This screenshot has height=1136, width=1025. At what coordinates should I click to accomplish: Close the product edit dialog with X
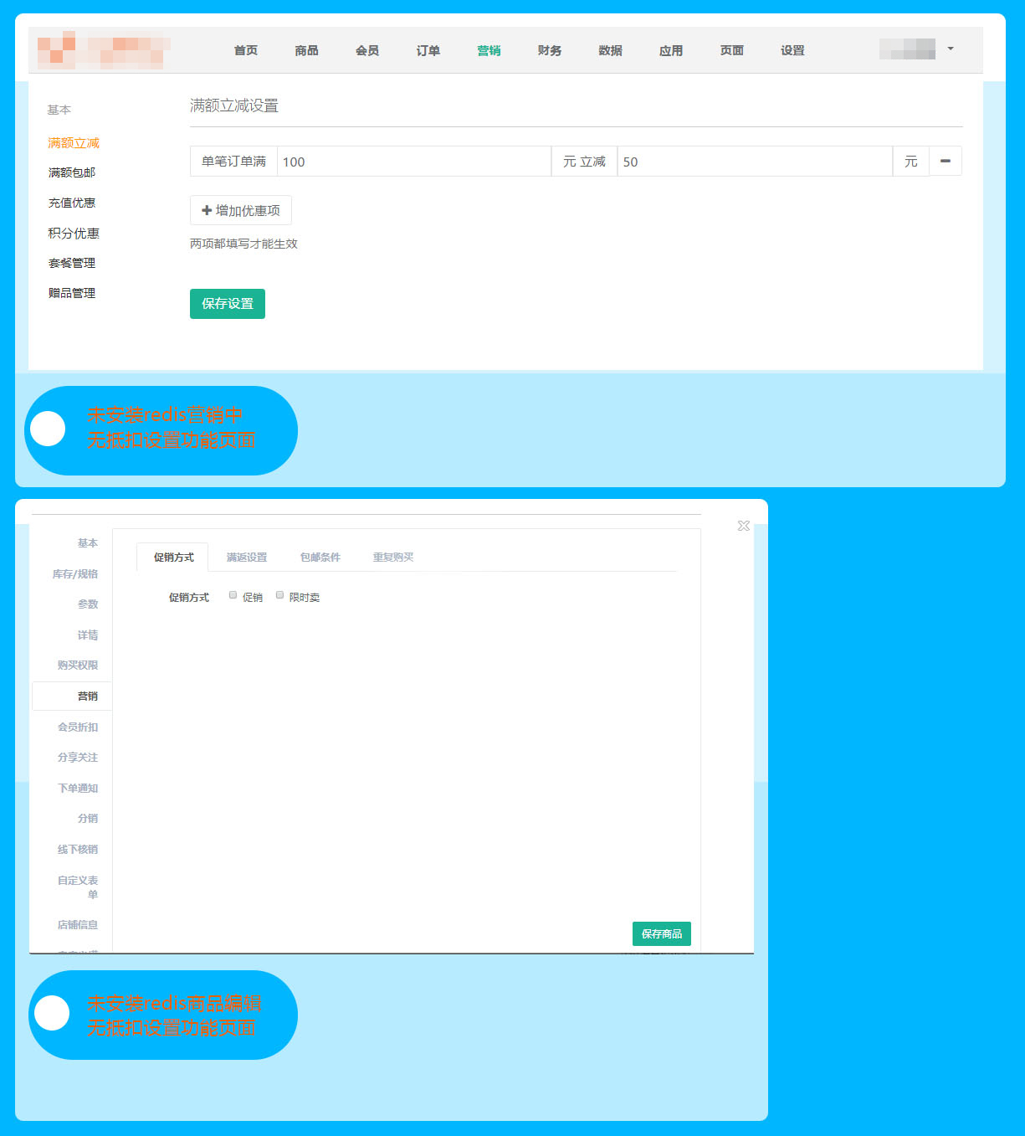(743, 526)
